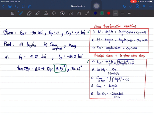This screenshot has height=115, width=154.
Task: Tap the σ2 = -34.2 ksi value
Action: click(x=71, y=57)
